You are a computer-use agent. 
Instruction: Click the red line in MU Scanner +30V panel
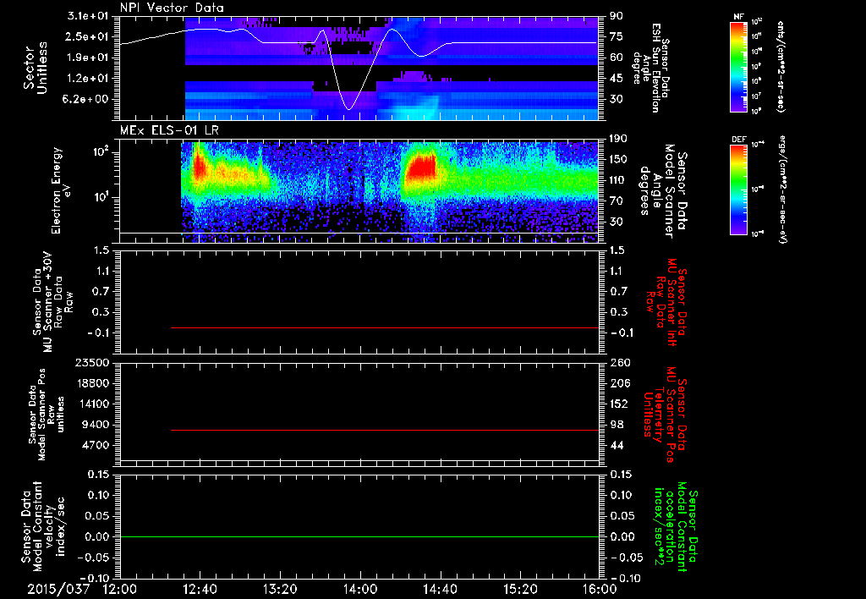pos(385,327)
